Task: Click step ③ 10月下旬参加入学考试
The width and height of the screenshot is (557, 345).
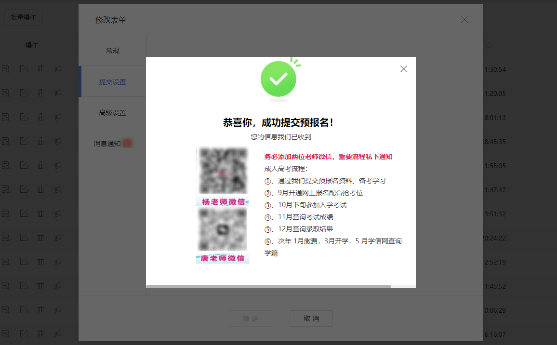Action: [305, 205]
